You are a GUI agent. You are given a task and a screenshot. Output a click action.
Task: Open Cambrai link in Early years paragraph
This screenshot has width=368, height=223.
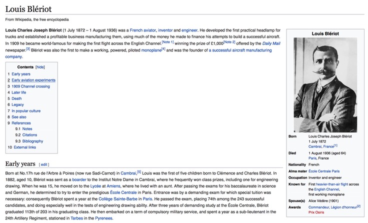[128, 173]
